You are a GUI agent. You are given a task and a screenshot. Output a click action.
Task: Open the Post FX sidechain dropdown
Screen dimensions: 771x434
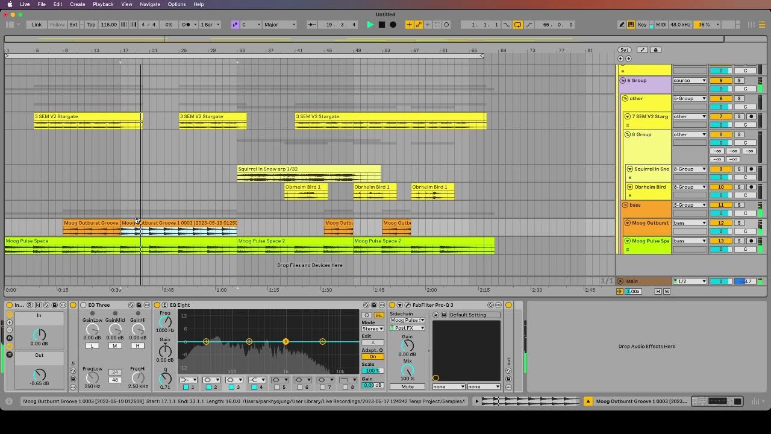tap(407, 328)
